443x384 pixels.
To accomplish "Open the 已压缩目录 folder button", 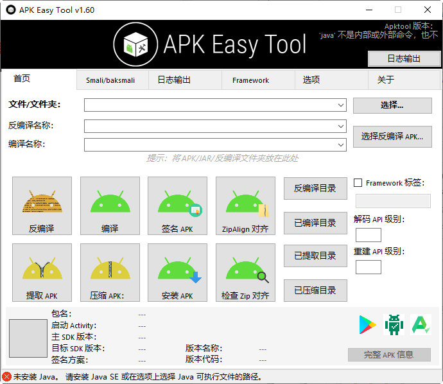I will (315, 290).
